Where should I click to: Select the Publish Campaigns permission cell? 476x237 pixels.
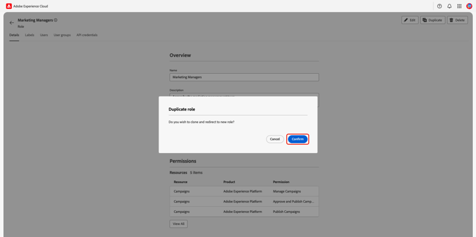[286, 212]
